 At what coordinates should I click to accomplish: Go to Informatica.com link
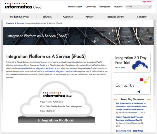pos(75,7)
